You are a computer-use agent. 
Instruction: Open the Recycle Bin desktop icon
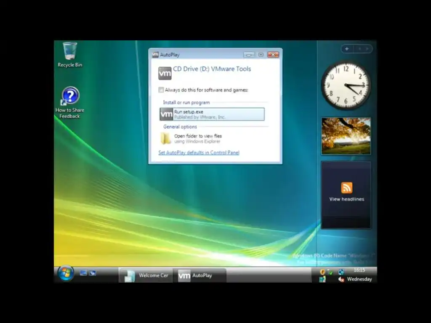(x=70, y=54)
